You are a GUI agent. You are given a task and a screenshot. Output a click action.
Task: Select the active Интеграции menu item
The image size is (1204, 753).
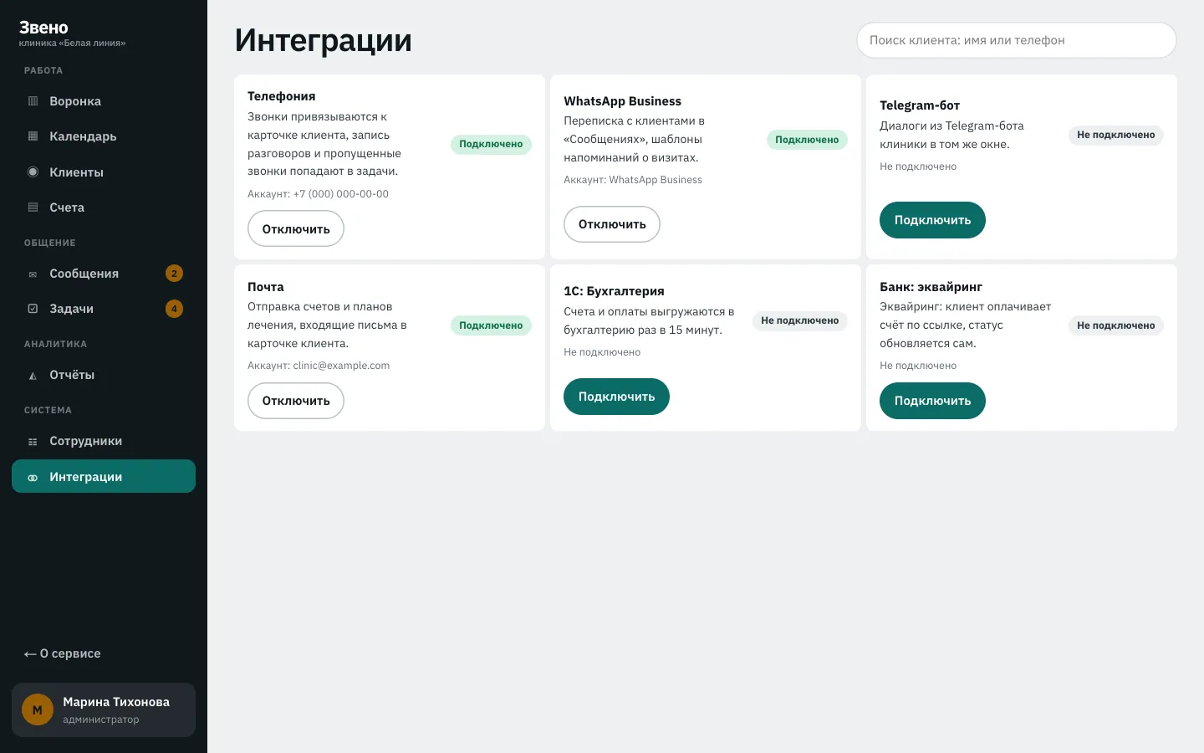[104, 476]
